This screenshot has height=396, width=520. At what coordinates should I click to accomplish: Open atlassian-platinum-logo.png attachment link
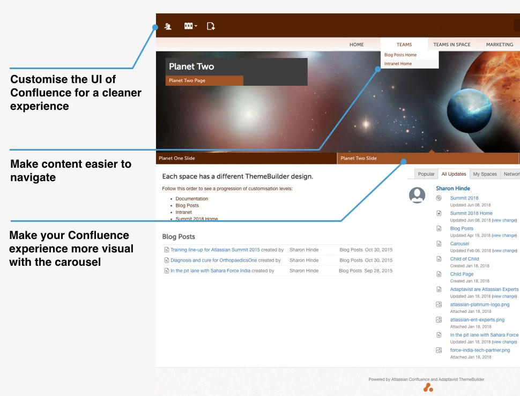480,305
